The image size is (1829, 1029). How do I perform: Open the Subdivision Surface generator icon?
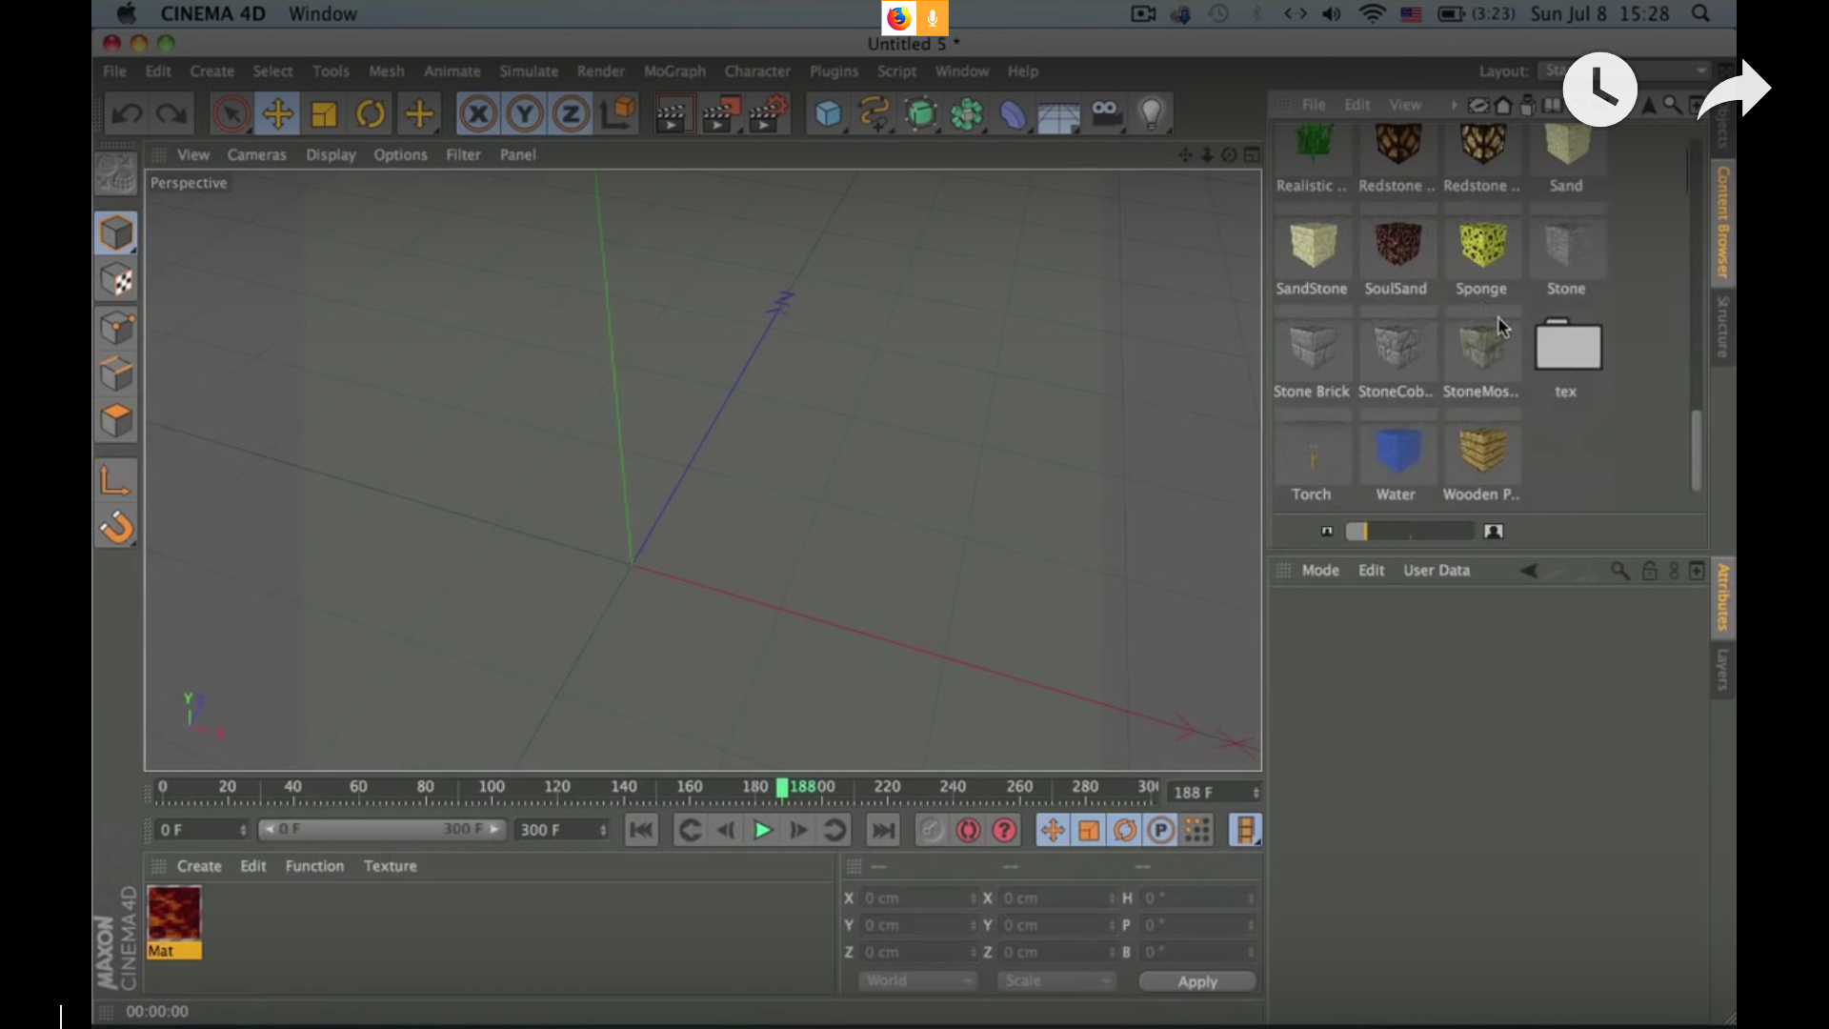click(x=920, y=114)
